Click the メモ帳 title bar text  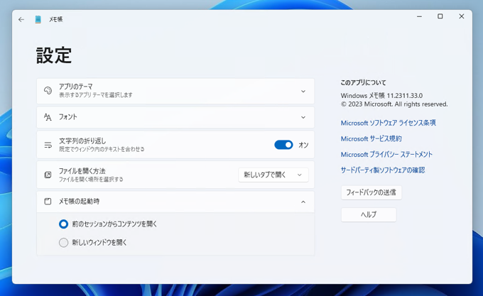click(55, 19)
